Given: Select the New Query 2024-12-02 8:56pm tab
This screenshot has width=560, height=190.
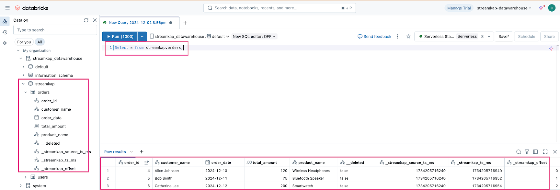Looking at the screenshot, I should (x=138, y=23).
